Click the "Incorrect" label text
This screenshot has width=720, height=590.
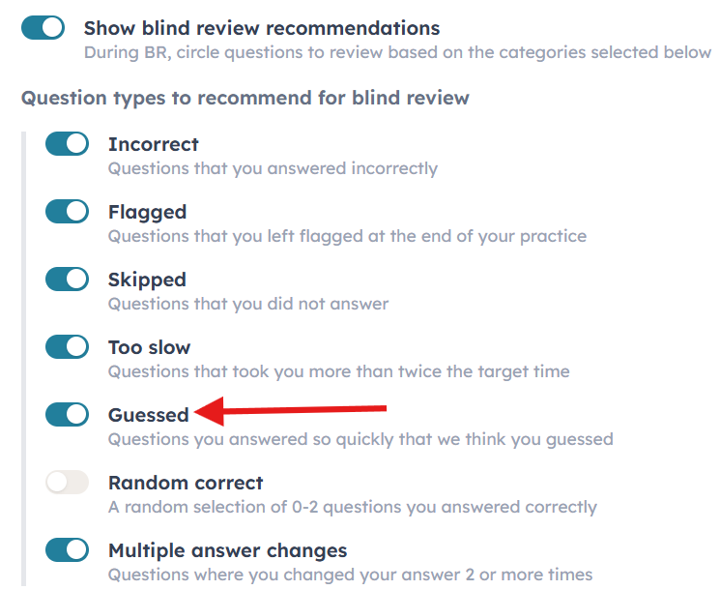coord(153,144)
